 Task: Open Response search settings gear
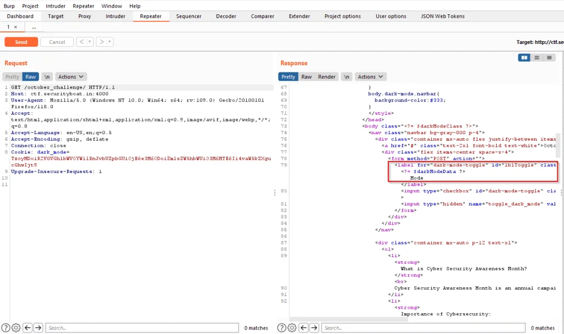click(x=292, y=327)
